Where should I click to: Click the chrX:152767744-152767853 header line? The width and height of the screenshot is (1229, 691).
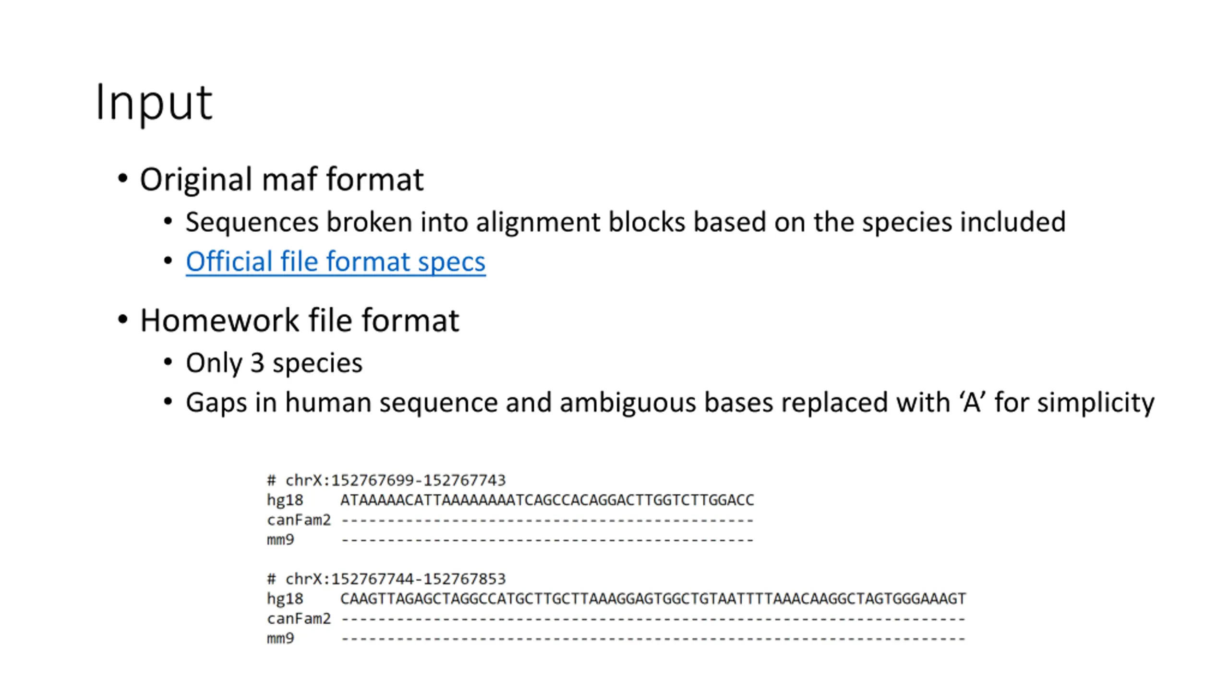[386, 579]
